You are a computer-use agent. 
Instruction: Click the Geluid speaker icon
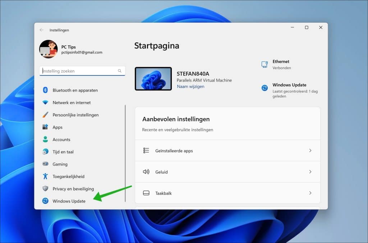(146, 172)
